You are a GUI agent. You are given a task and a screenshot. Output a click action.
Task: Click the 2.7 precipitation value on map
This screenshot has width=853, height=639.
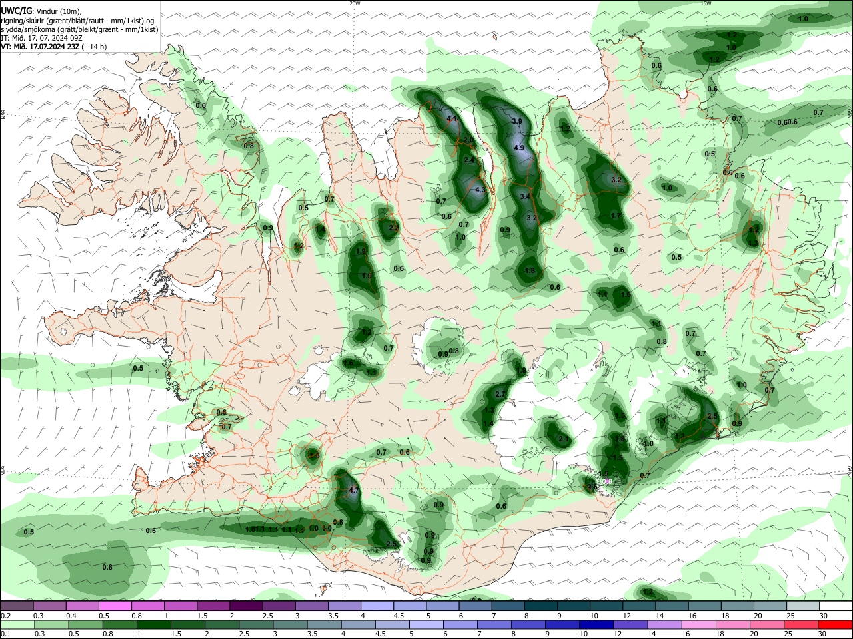point(501,395)
